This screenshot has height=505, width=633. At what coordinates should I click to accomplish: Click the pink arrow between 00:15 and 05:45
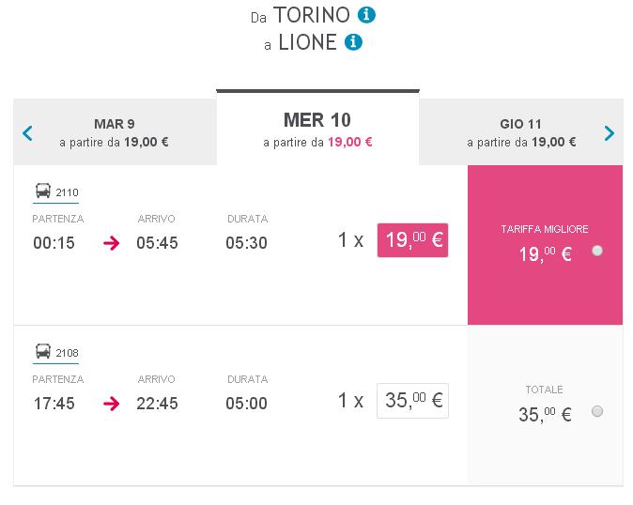click(112, 243)
